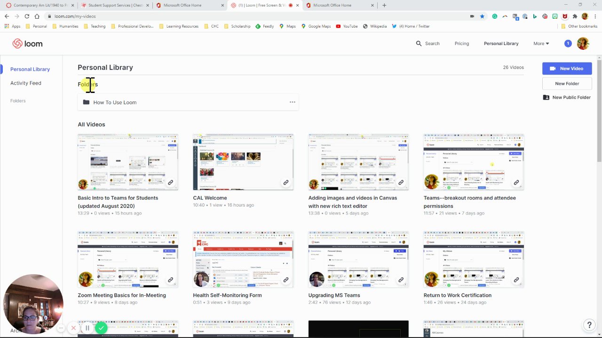Open Teams breakout rooms video thumbnail
The width and height of the screenshot is (602, 338).
coord(474,162)
